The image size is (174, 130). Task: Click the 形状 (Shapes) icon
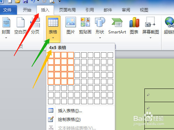pyautogui.click(x=100, y=22)
